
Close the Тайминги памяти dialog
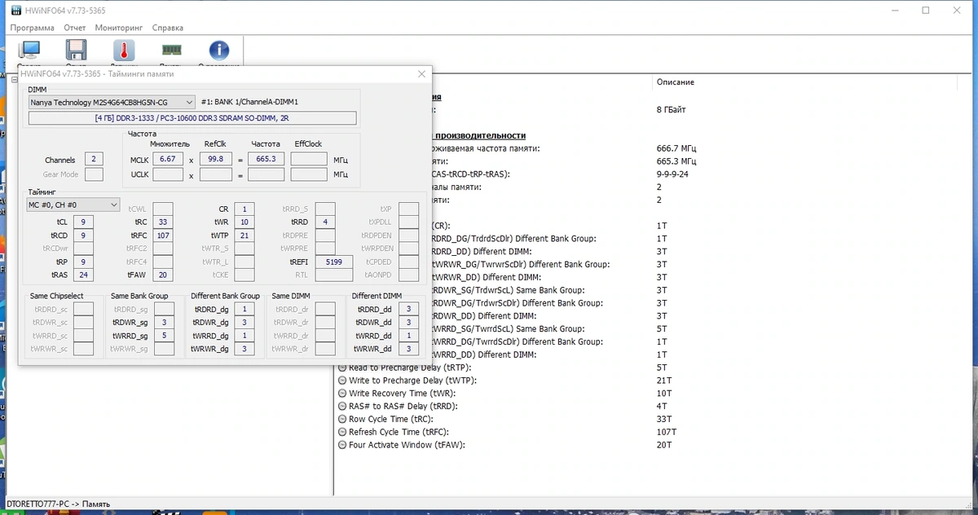tap(421, 74)
